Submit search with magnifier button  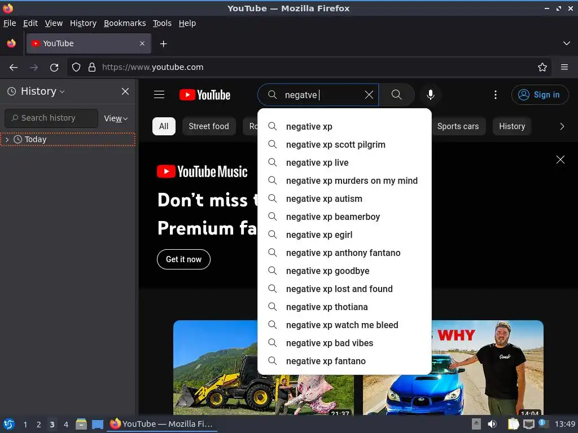[x=397, y=95]
